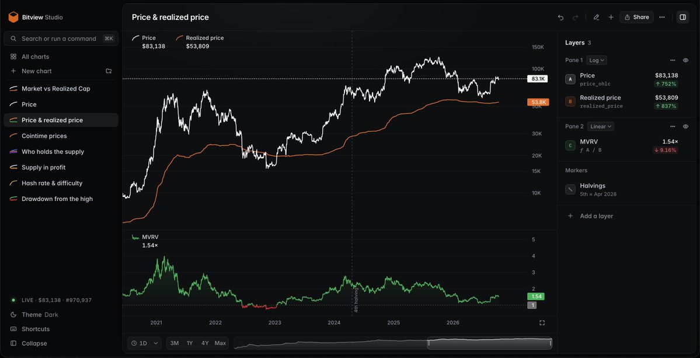Click the 4th halving marker line
Screen dimensions: 700x358
tap(352, 174)
